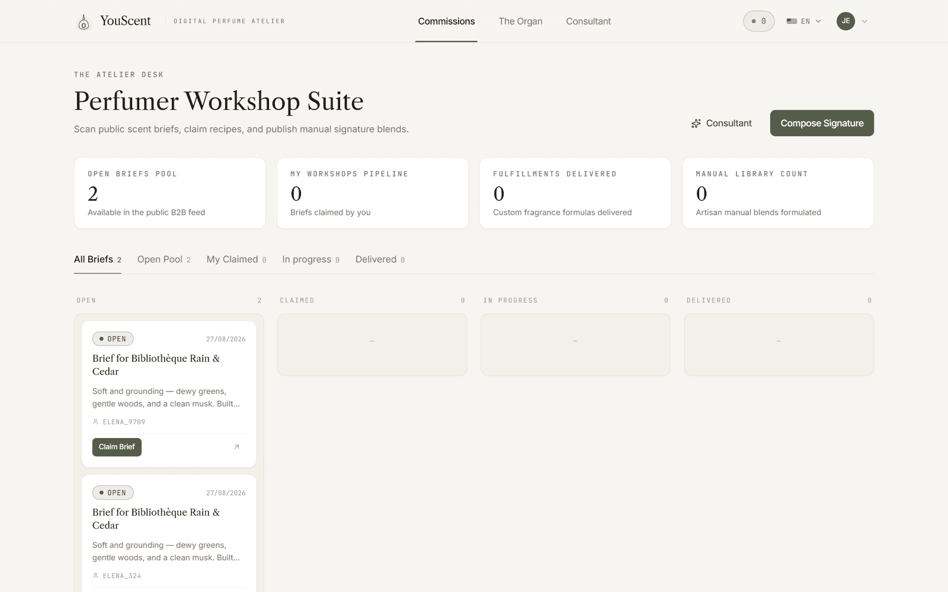
Task: Click the Fulfillments Delivered stat card
Action: click(575, 193)
